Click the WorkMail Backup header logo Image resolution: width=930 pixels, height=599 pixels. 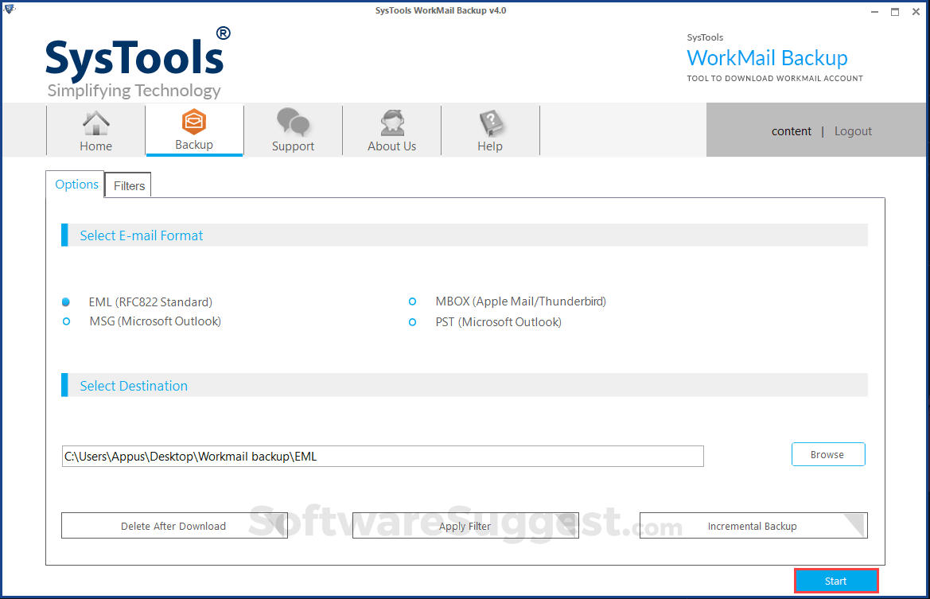point(767,57)
